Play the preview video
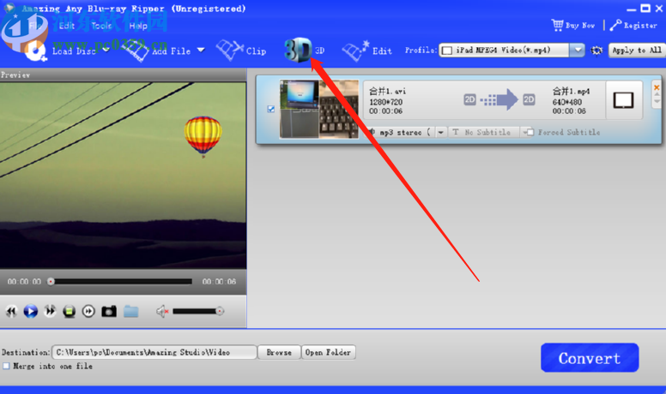The height and width of the screenshot is (394, 666). click(31, 311)
